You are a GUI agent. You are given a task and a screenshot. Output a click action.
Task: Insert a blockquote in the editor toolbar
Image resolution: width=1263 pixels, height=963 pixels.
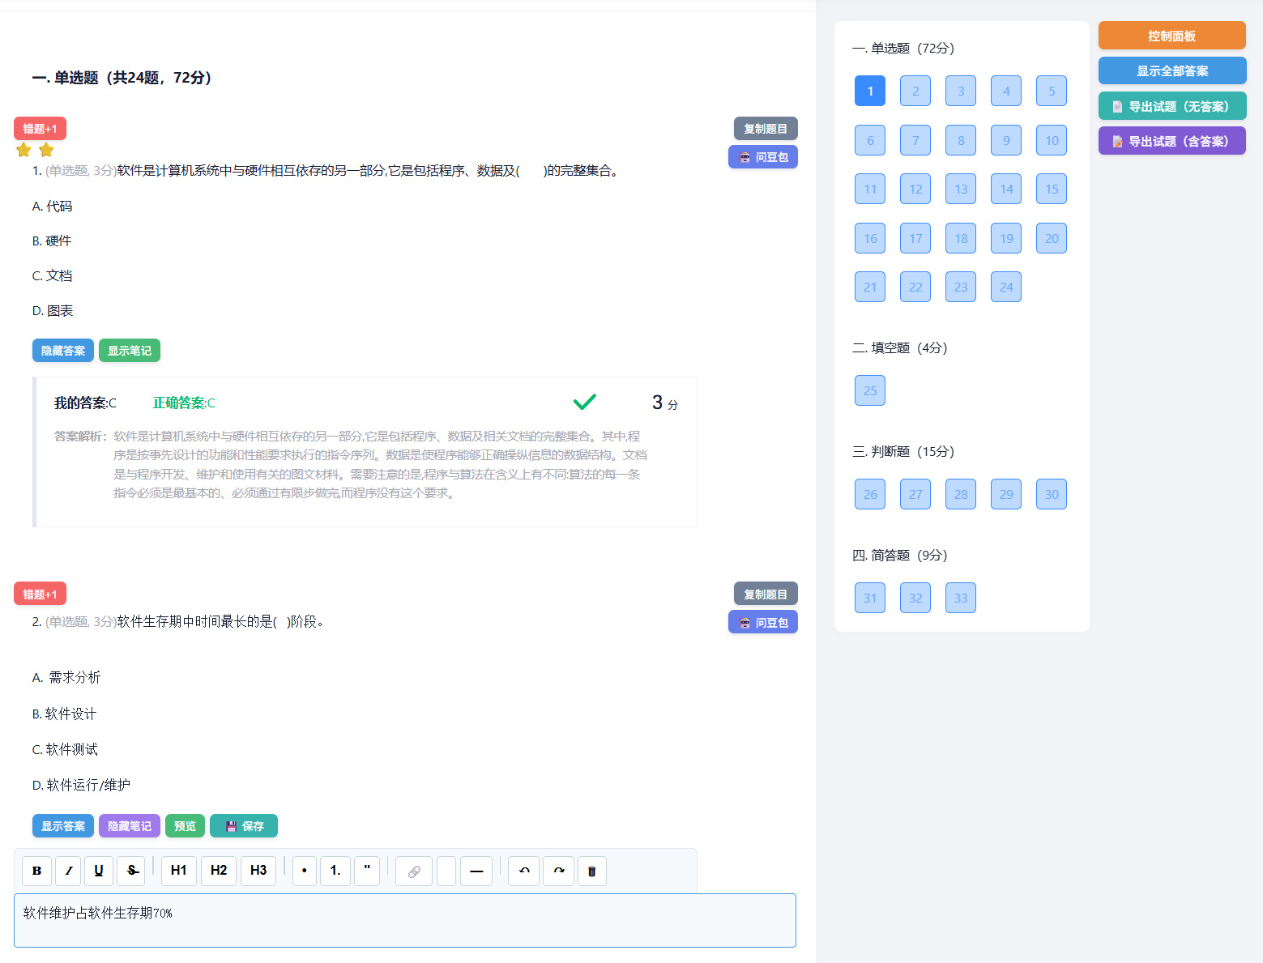(x=367, y=871)
